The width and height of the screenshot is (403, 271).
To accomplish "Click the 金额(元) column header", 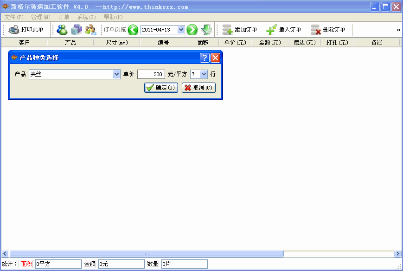I will [270, 43].
